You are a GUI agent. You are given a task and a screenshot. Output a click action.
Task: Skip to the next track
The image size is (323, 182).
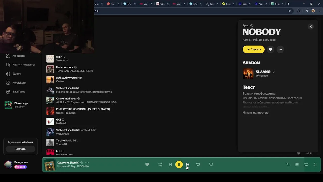coord(187,165)
